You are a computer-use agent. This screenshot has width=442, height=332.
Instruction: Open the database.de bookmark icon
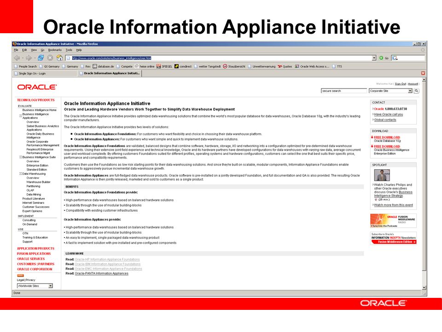tap(95, 66)
